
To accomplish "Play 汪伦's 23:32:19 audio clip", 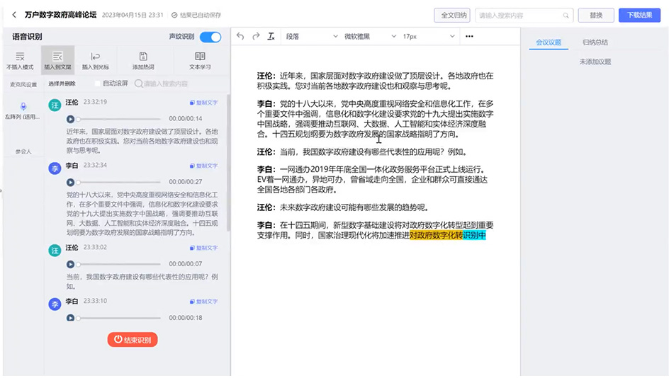I will pos(70,119).
